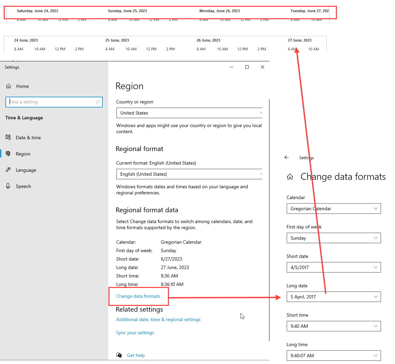Click the 24 June, 2023 timeline header

point(26,40)
